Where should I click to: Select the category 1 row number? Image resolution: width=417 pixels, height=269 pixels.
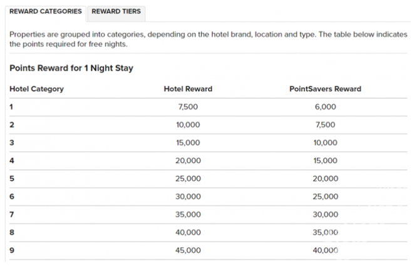[x=11, y=107]
